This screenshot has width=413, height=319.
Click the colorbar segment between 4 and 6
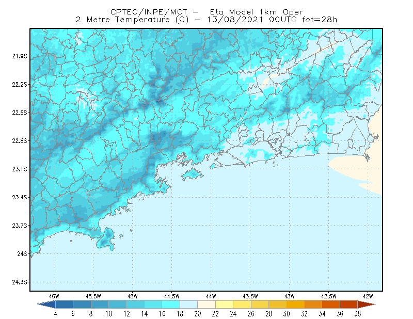point(64,305)
